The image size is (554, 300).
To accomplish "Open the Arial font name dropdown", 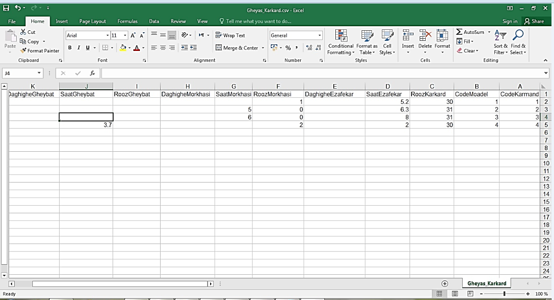I will tap(108, 35).
